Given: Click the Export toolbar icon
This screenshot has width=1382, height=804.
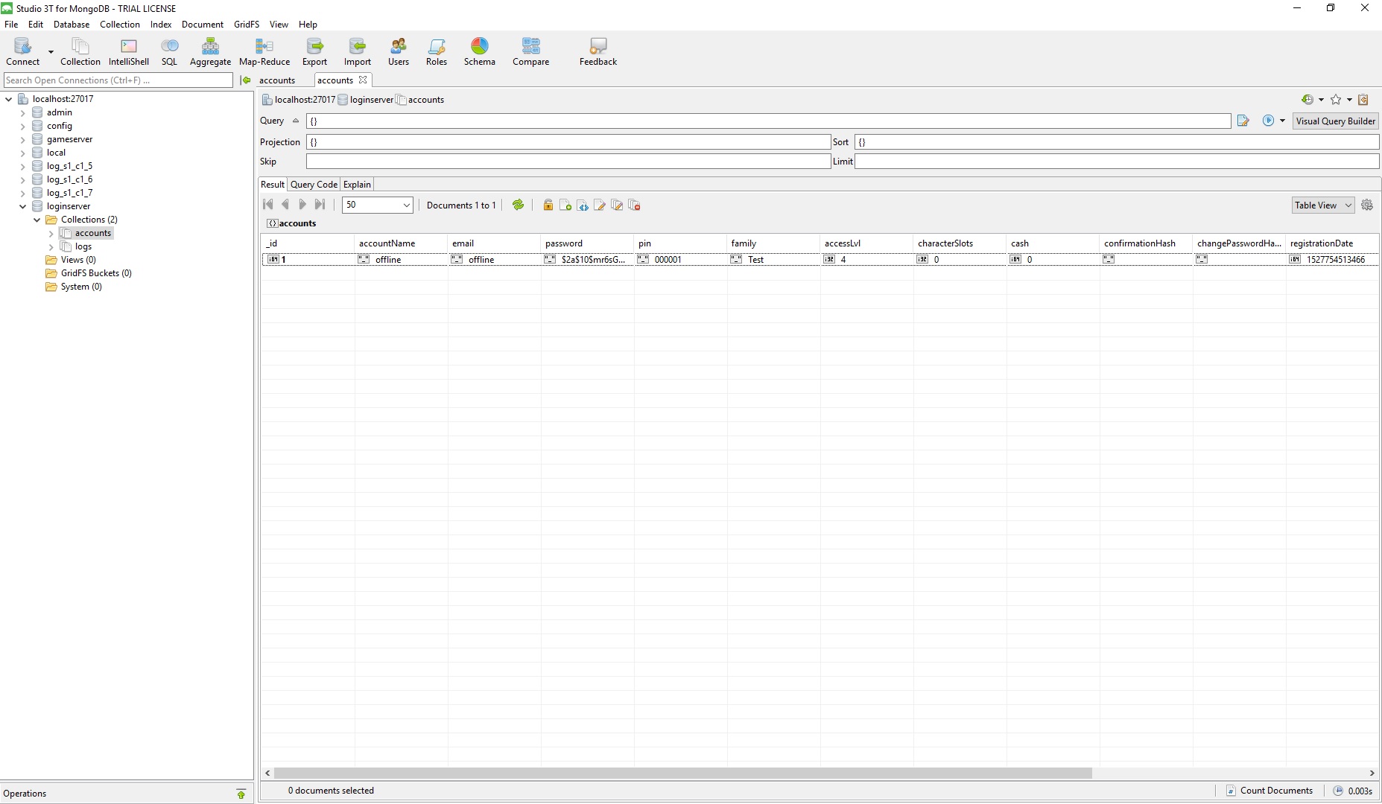Looking at the screenshot, I should click(314, 52).
